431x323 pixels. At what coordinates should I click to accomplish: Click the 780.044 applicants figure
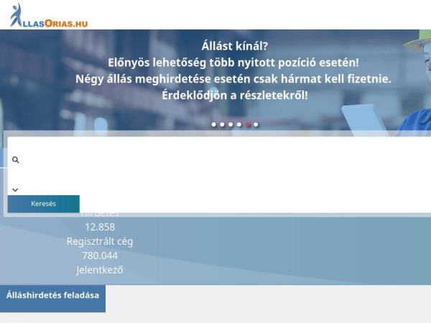pos(100,256)
